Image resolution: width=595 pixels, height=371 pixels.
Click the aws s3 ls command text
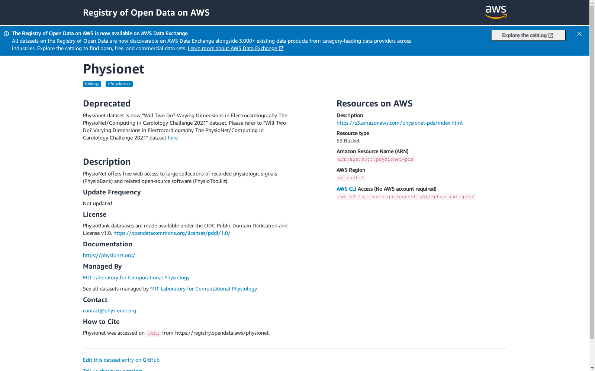(x=406, y=197)
